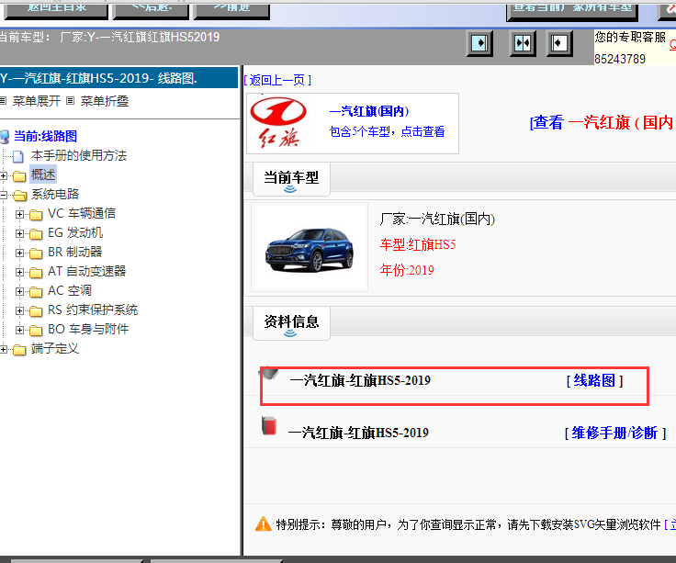Click 返回上一页 link
This screenshot has height=563, width=676.
click(277, 80)
